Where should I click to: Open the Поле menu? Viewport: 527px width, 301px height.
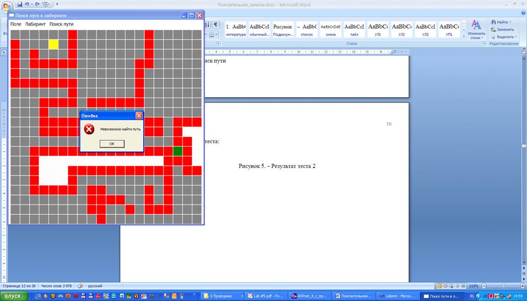(x=16, y=24)
